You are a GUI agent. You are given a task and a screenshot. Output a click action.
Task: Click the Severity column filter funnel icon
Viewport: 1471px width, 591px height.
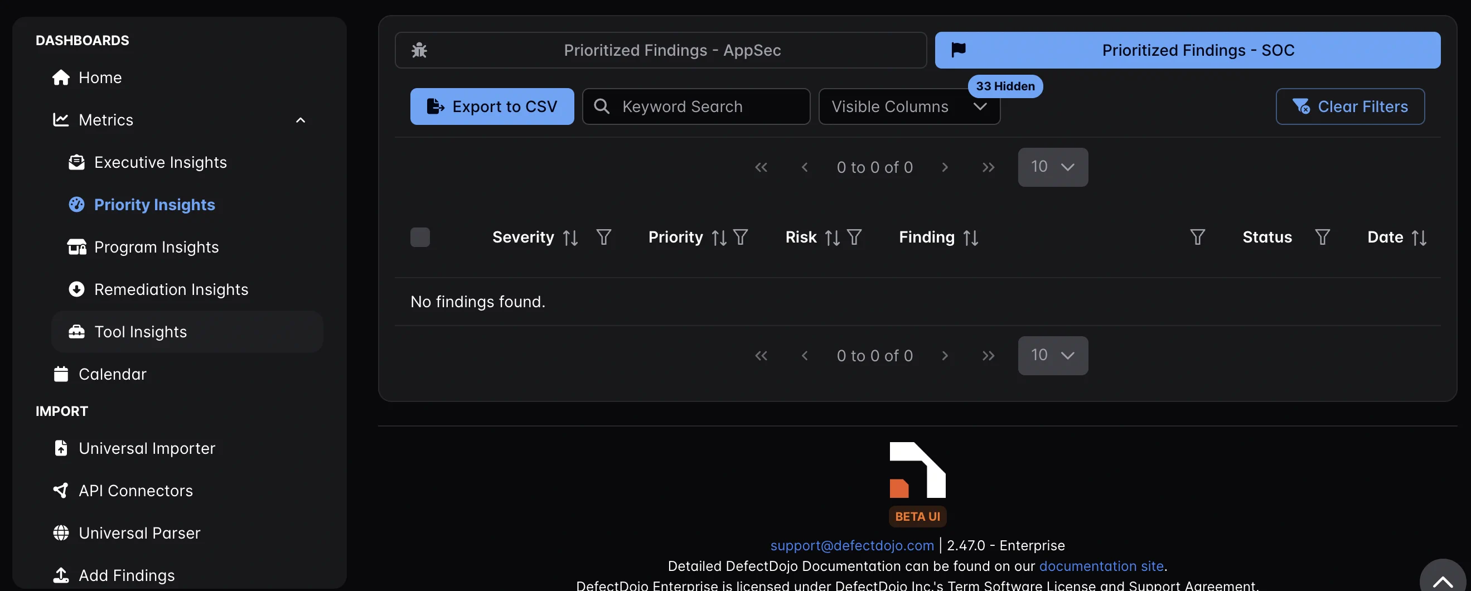click(x=603, y=237)
